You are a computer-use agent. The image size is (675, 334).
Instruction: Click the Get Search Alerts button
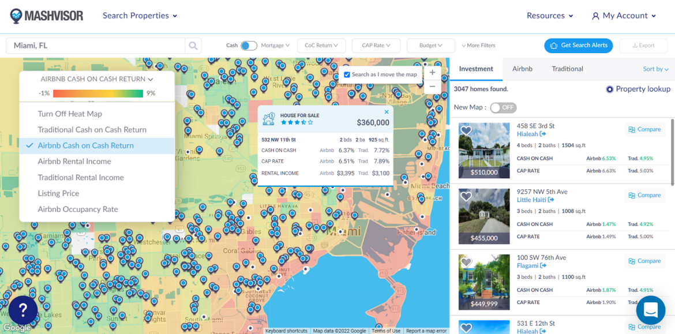(x=578, y=45)
